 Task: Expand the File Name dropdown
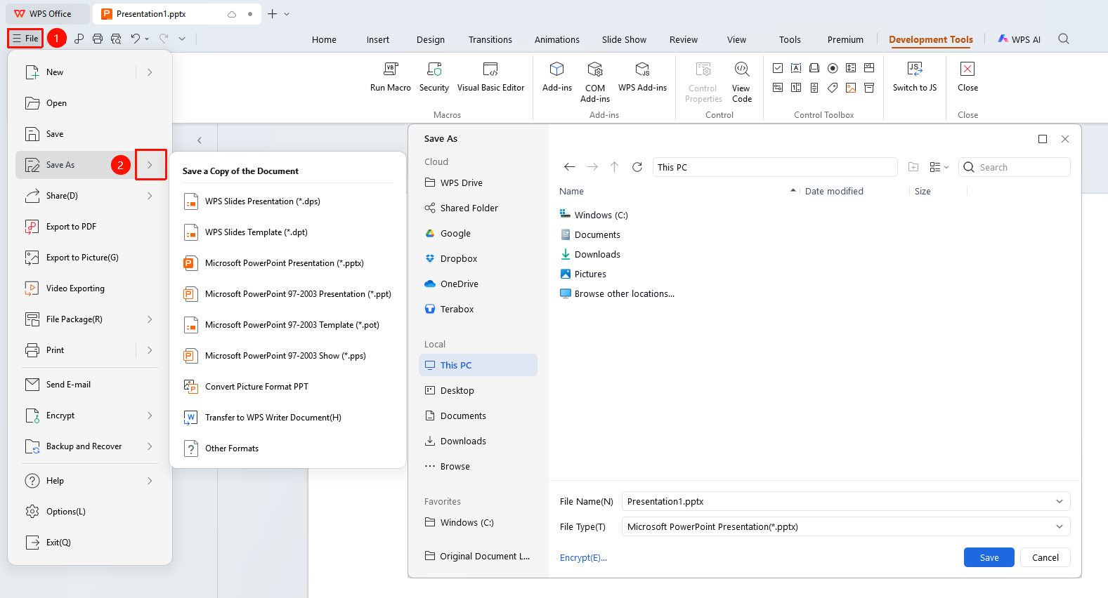point(1060,501)
